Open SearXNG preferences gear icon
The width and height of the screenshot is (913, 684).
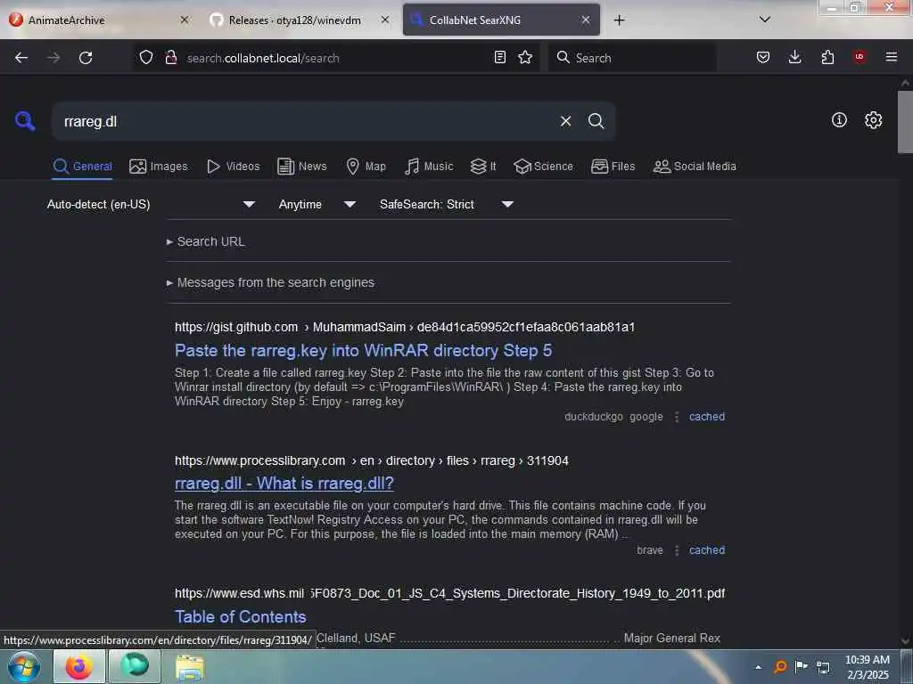873,120
